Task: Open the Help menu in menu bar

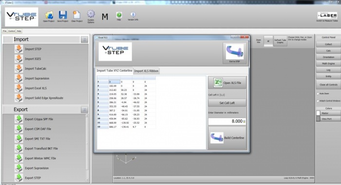Action: point(19,31)
